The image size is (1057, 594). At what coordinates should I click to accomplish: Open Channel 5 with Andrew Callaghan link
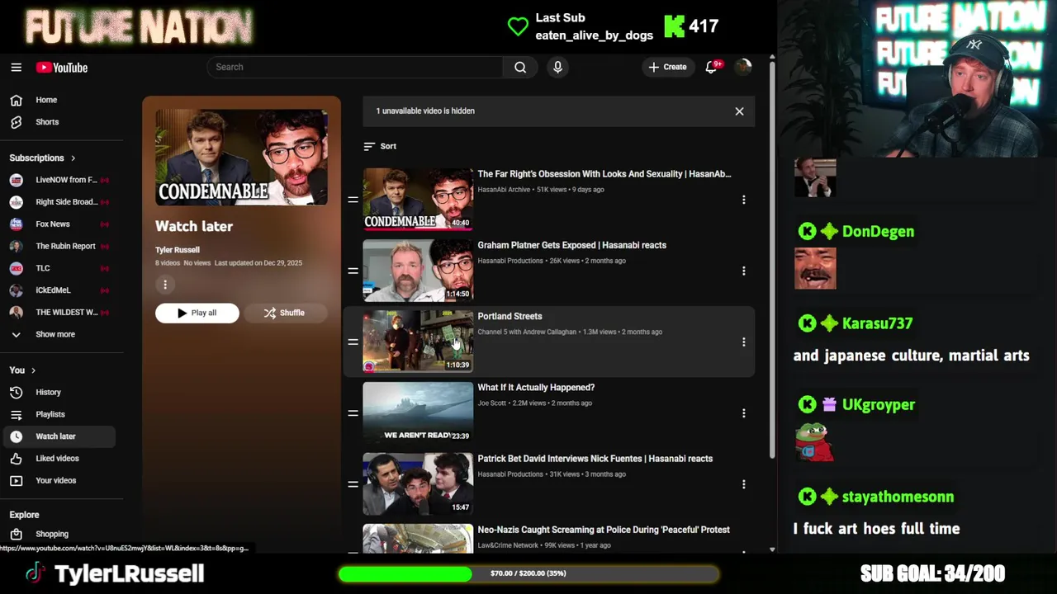(527, 332)
